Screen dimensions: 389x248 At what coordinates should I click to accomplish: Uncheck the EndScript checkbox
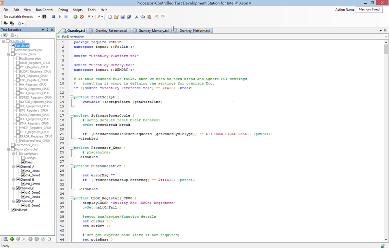pos(13,210)
